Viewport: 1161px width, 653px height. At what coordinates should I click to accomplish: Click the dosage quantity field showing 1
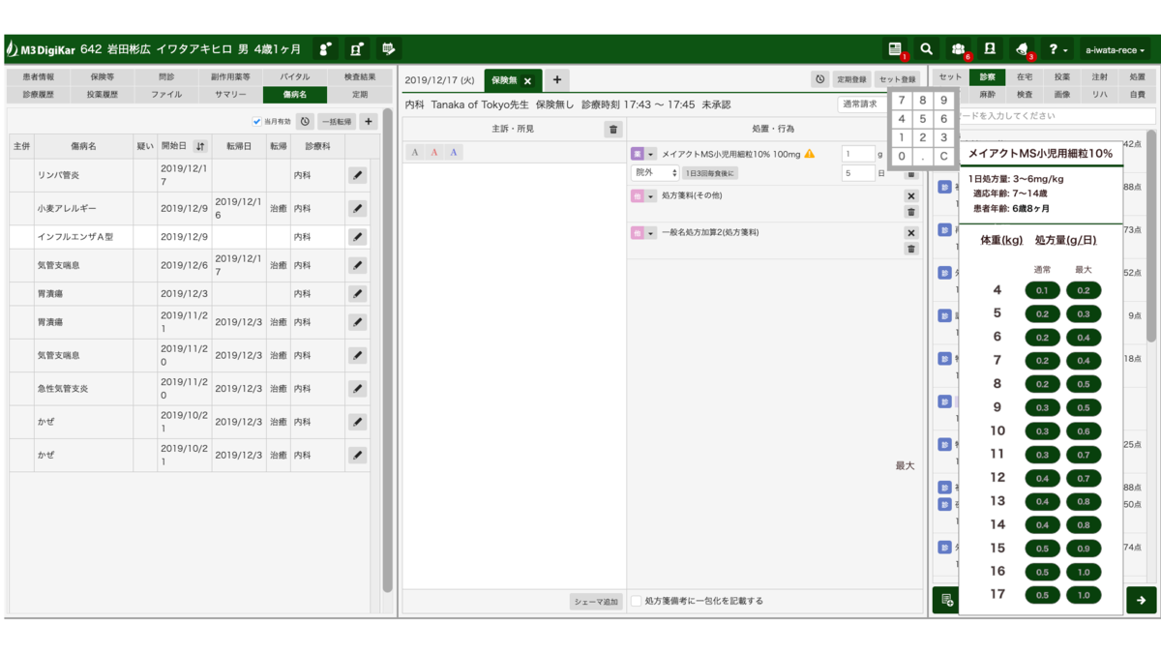pos(857,154)
